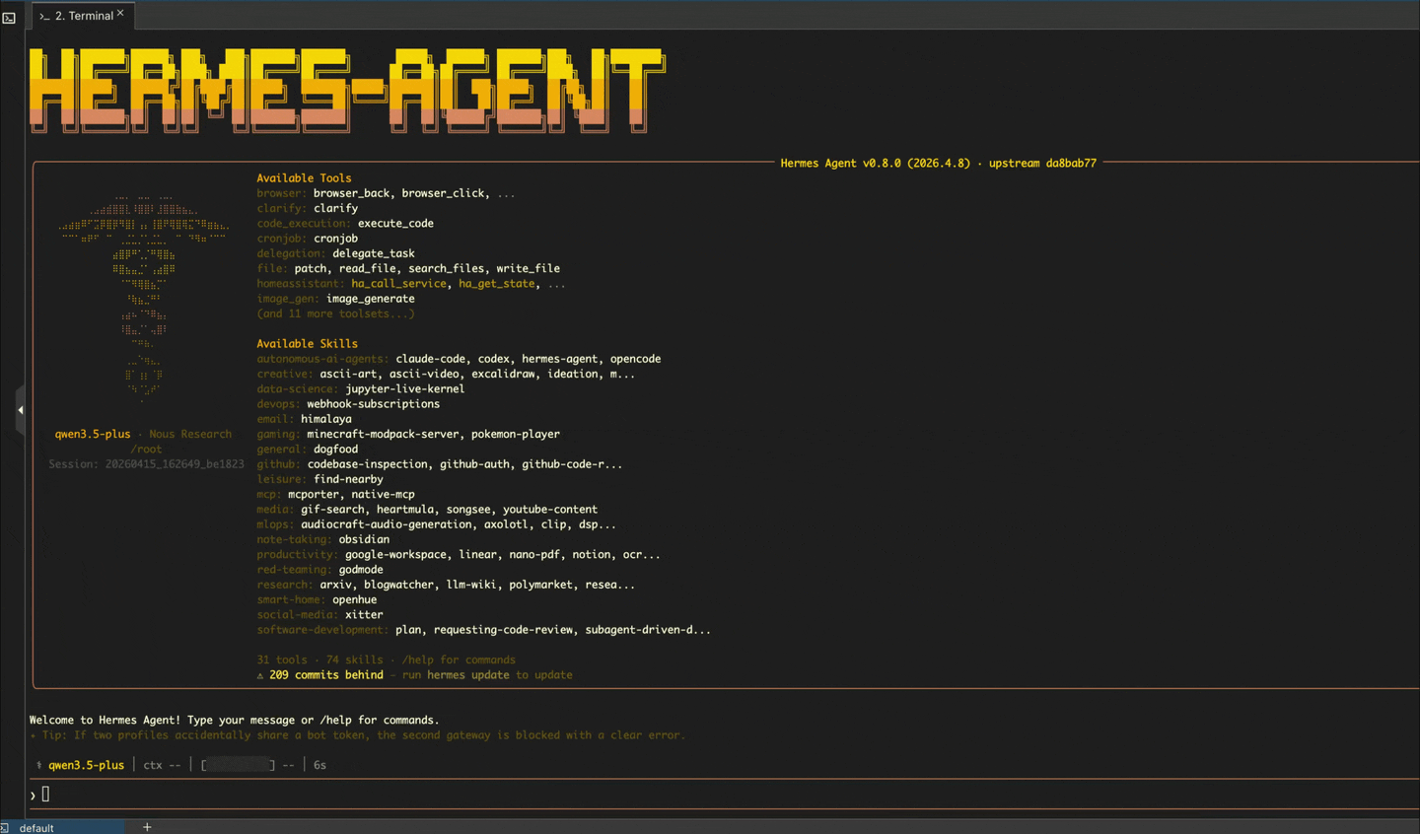This screenshot has width=1420, height=834.
Task: Click "jupyter-live-kernel" skill name
Action: point(404,389)
